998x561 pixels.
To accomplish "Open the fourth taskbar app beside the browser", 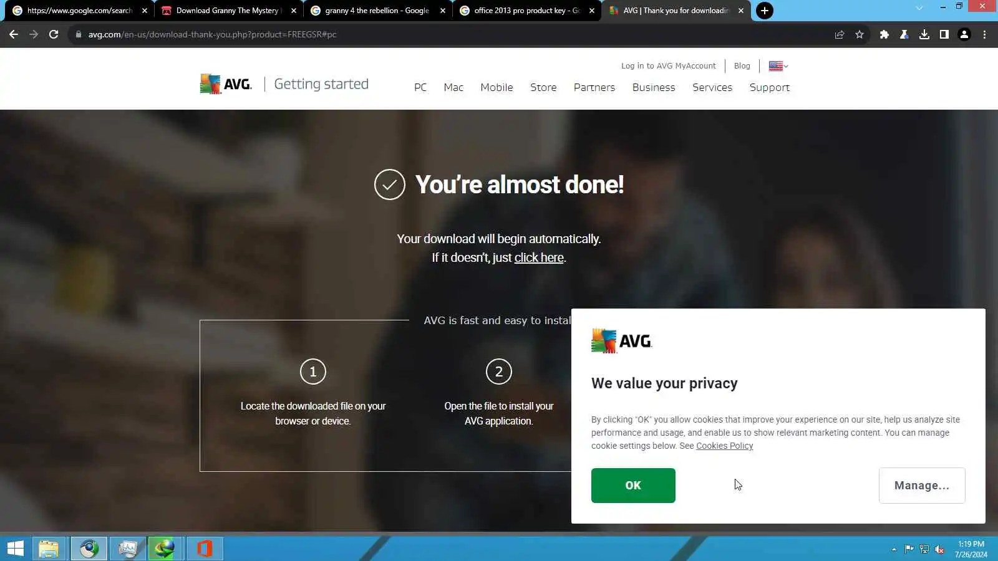I will tap(128, 549).
